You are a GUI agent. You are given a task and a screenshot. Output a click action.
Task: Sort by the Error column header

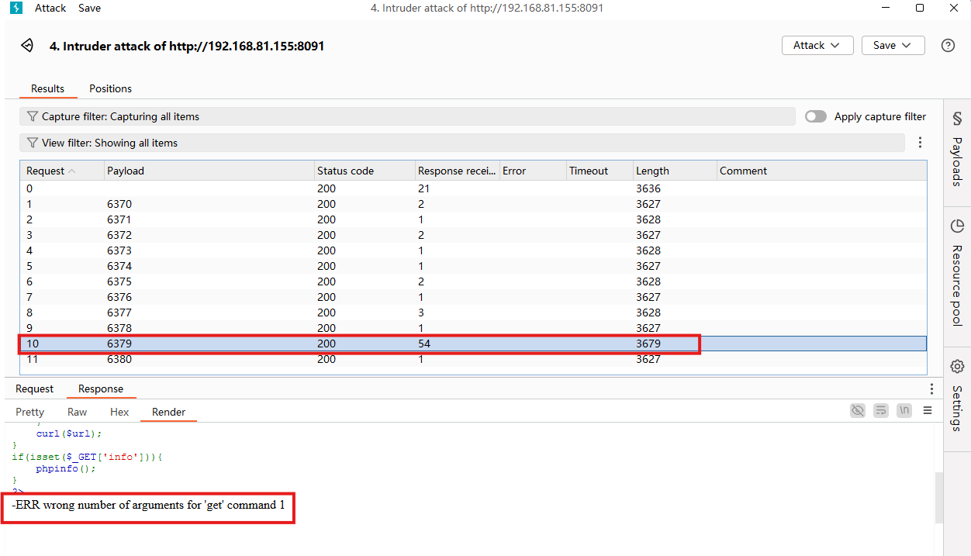[533, 171]
